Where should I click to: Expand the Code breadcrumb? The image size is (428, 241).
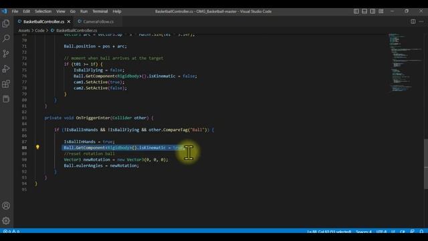(x=39, y=31)
